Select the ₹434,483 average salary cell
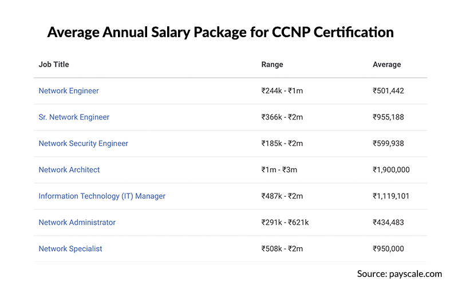This screenshot has height=286, width=458. (388, 223)
